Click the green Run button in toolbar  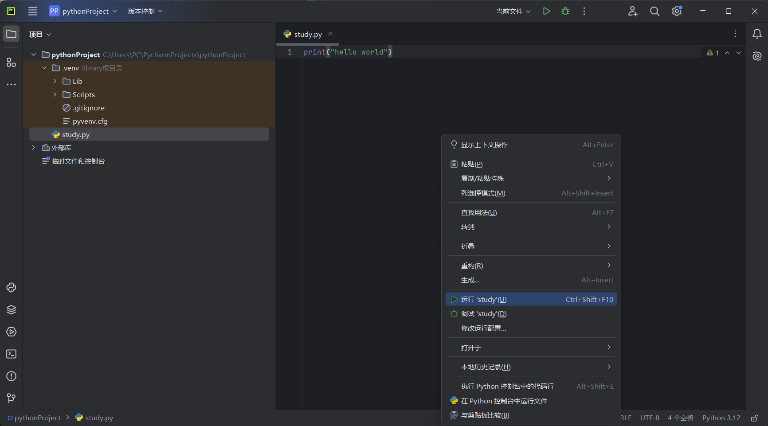[546, 11]
